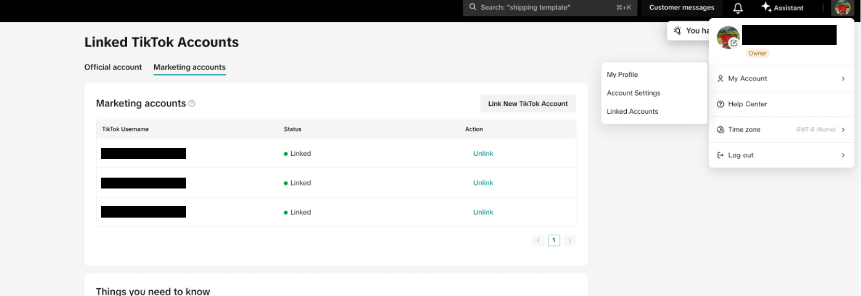Click the Time zone globe icon
This screenshot has width=861, height=296.
720,130
